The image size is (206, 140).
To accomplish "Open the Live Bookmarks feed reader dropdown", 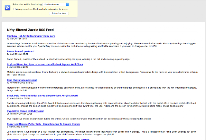I will (x=55, y=4).
